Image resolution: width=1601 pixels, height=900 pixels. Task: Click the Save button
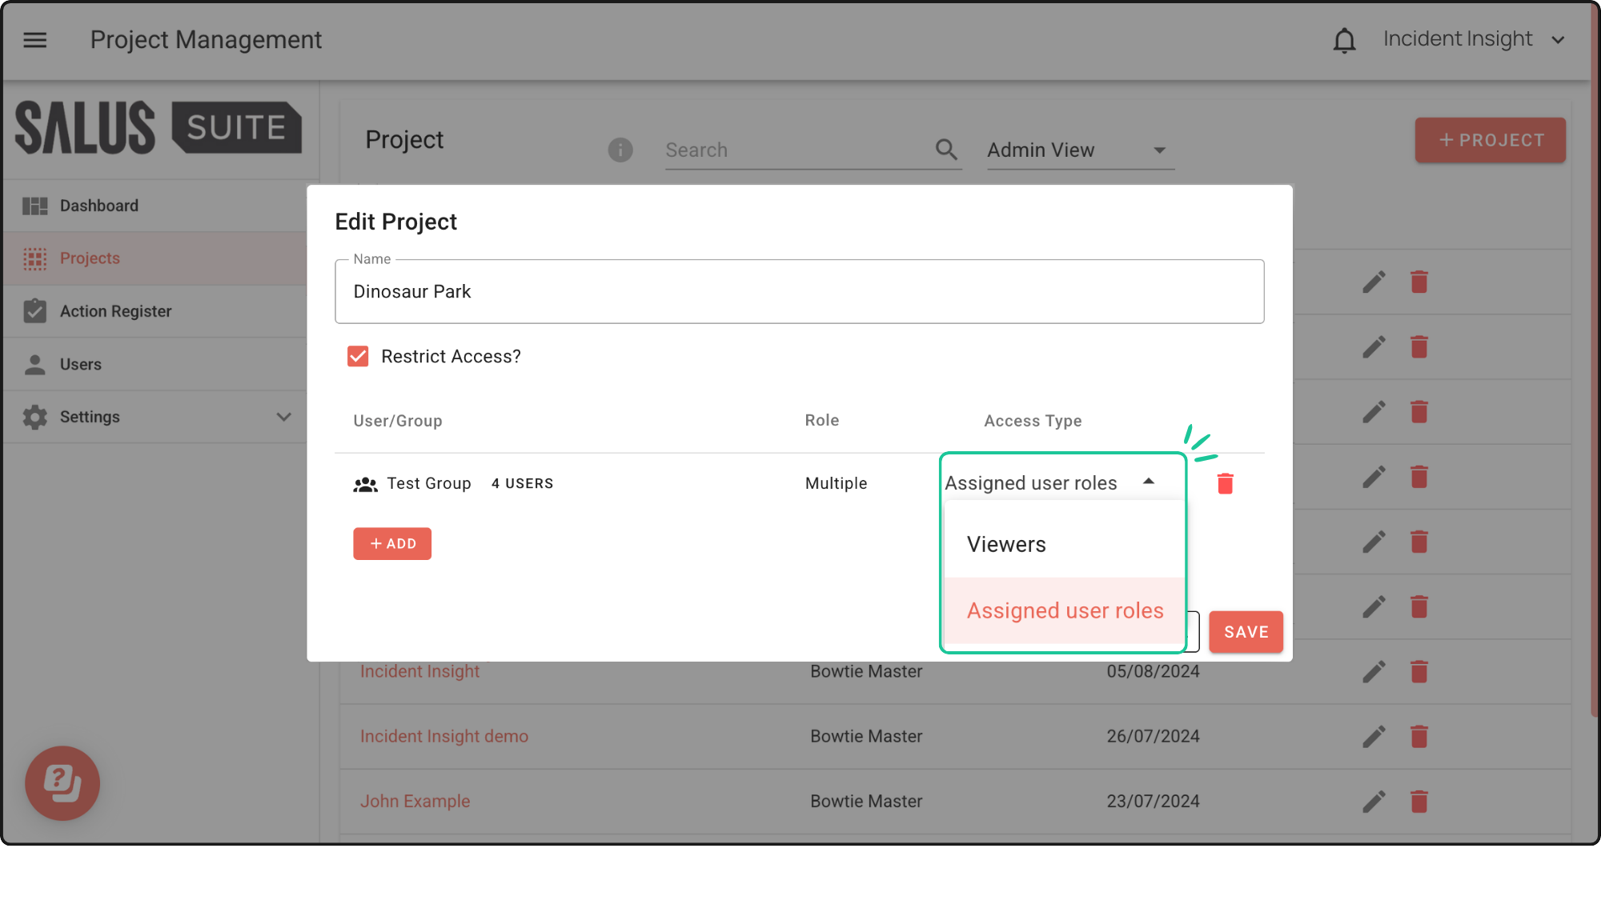(x=1246, y=632)
